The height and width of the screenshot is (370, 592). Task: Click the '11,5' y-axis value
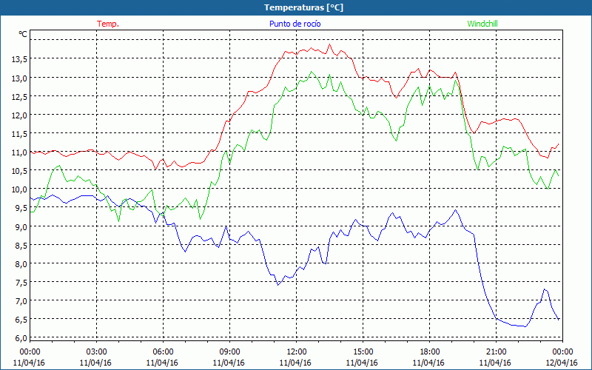pos(19,134)
